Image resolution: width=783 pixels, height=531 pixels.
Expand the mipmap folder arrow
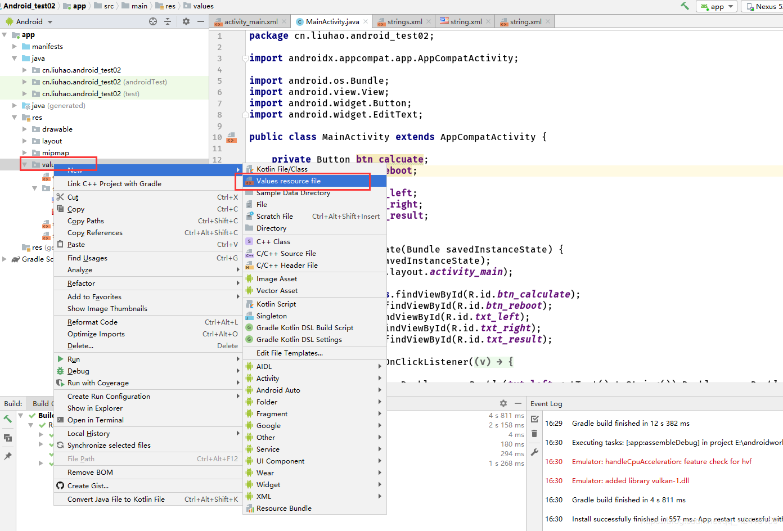tap(25, 153)
